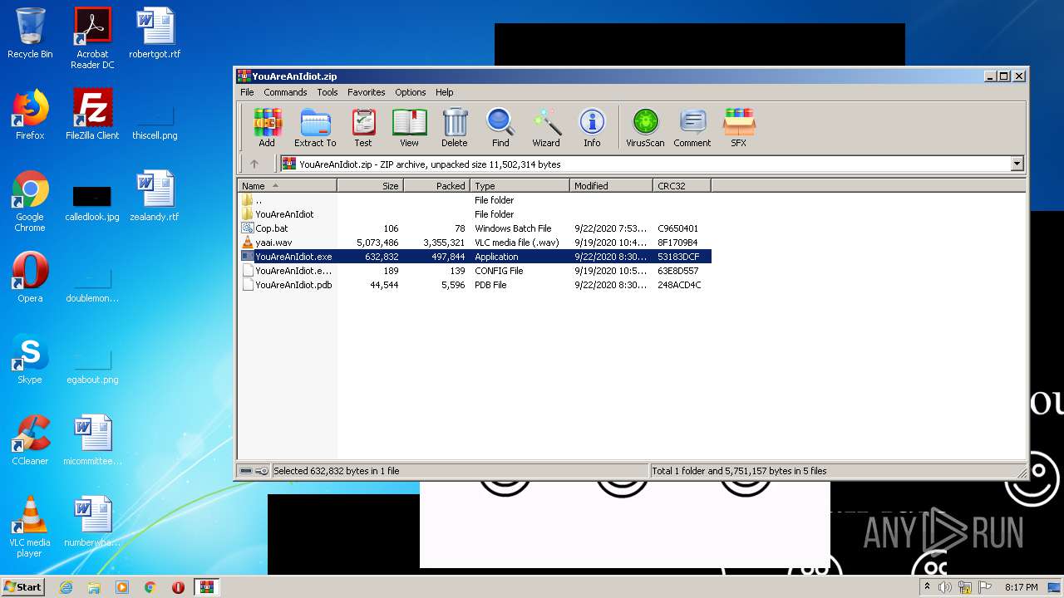Image resolution: width=1064 pixels, height=598 pixels.
Task: Open VLC media player desktop icon
Action: pyautogui.click(x=30, y=527)
